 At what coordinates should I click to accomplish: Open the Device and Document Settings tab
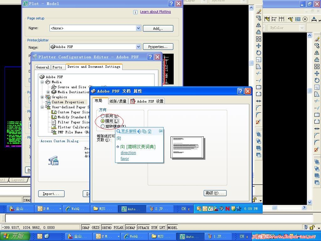(94, 67)
